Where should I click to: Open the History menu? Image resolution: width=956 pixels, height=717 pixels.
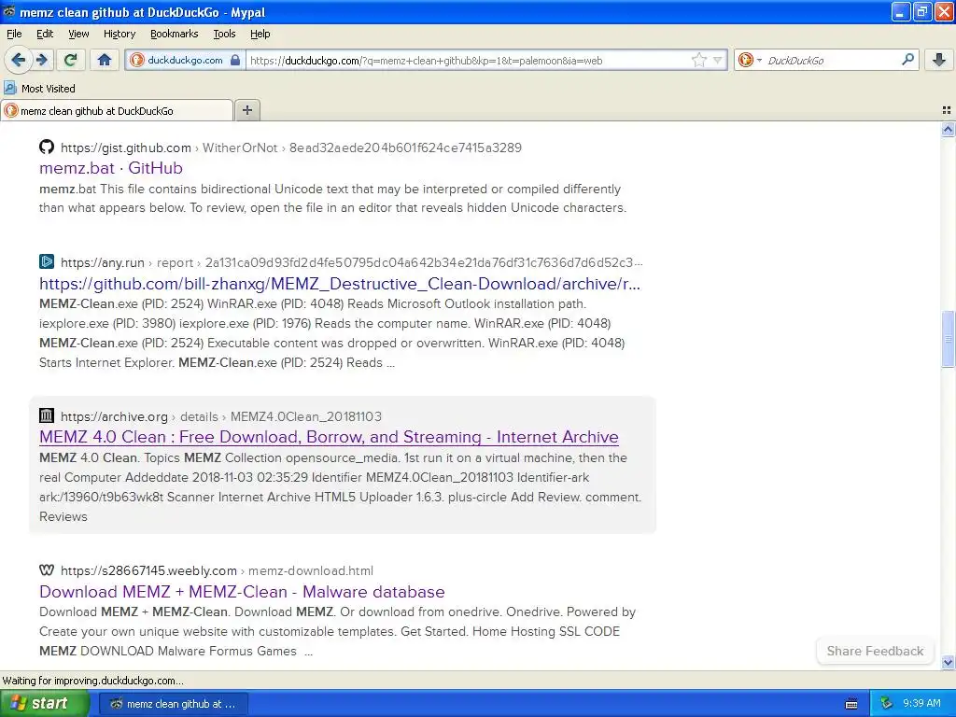(119, 34)
